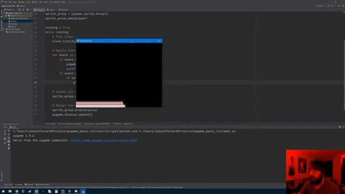Click the down-arrow icon in Run panel

9,134
